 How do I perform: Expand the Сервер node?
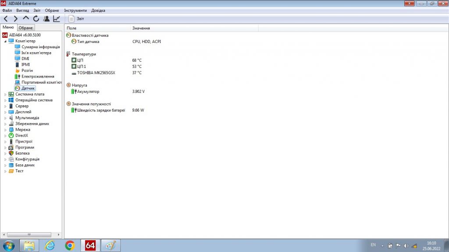[5, 106]
